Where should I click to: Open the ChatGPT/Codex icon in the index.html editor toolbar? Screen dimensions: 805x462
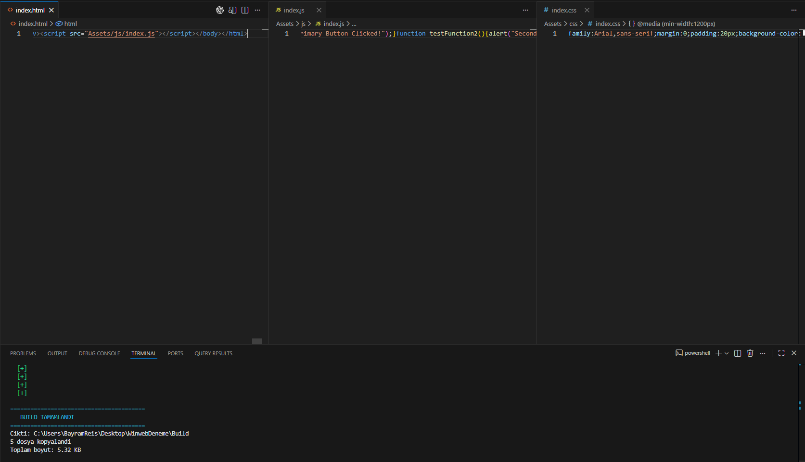point(220,10)
